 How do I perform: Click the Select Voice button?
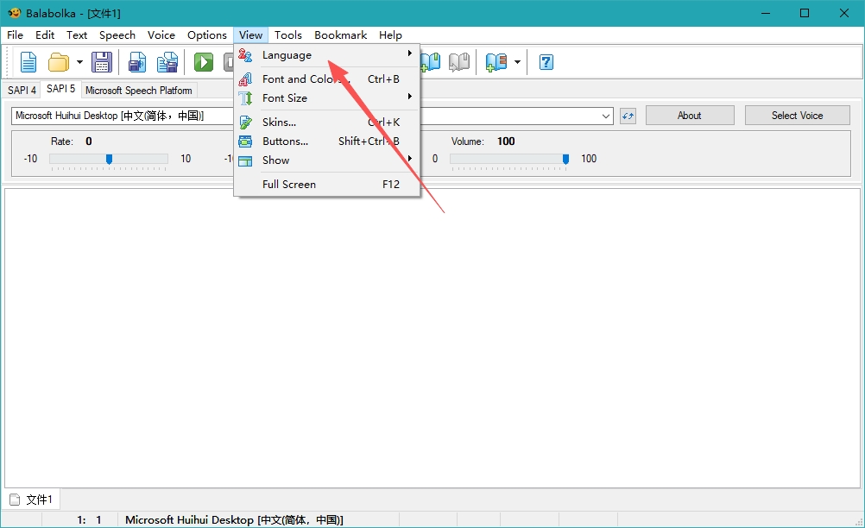(x=797, y=116)
